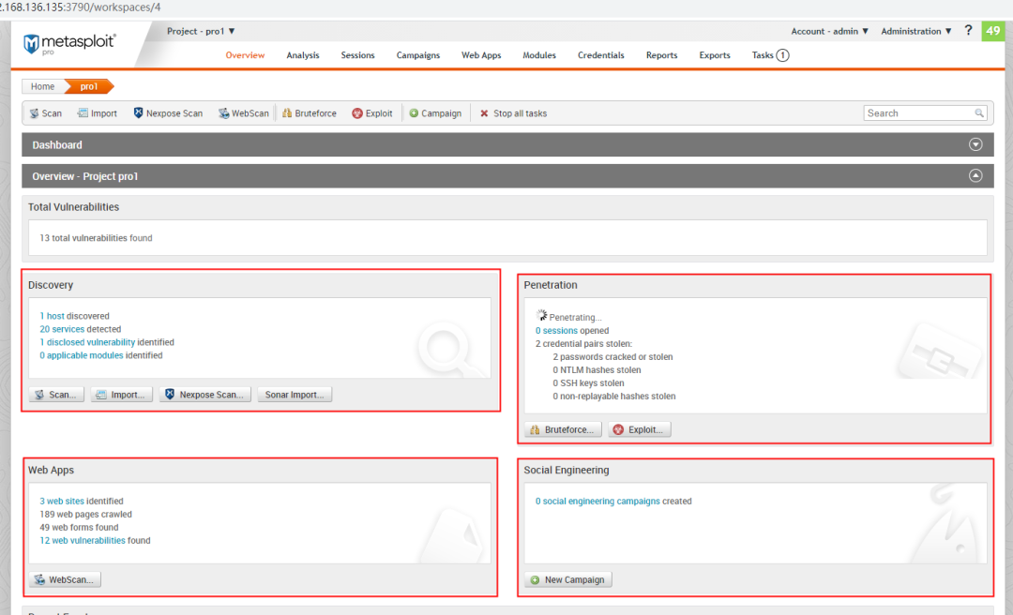Open the 3 web sites link

(x=62, y=502)
